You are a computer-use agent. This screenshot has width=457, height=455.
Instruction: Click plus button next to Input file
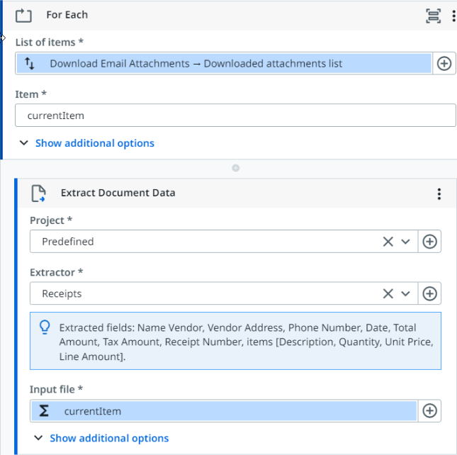[429, 411]
